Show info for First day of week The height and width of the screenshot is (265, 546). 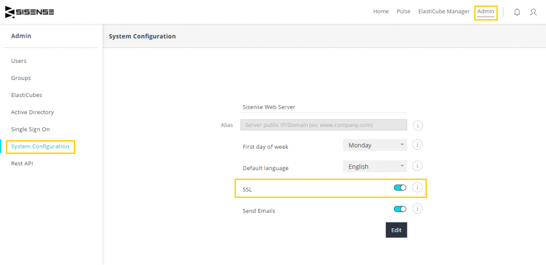[x=417, y=144]
